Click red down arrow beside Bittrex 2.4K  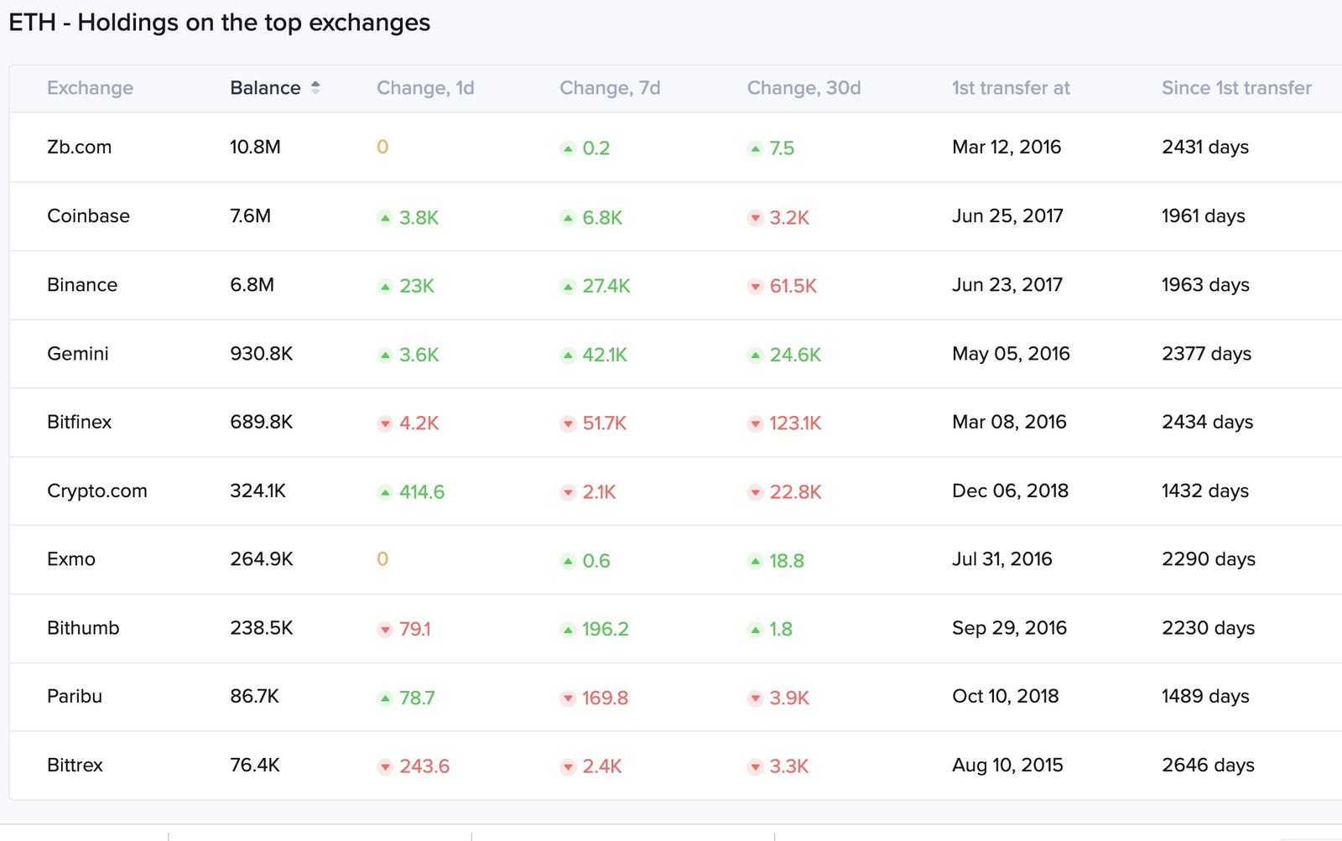[568, 766]
